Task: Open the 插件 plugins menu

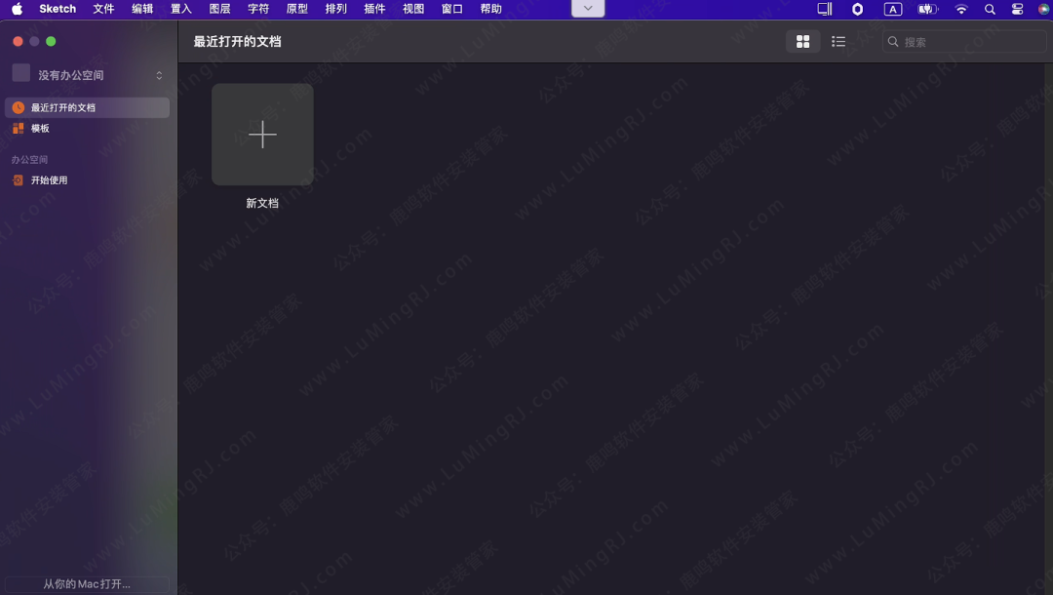Action: click(374, 9)
